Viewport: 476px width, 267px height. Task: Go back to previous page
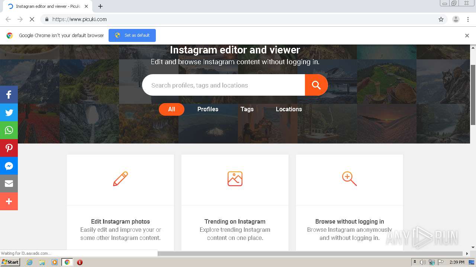pos(8,19)
